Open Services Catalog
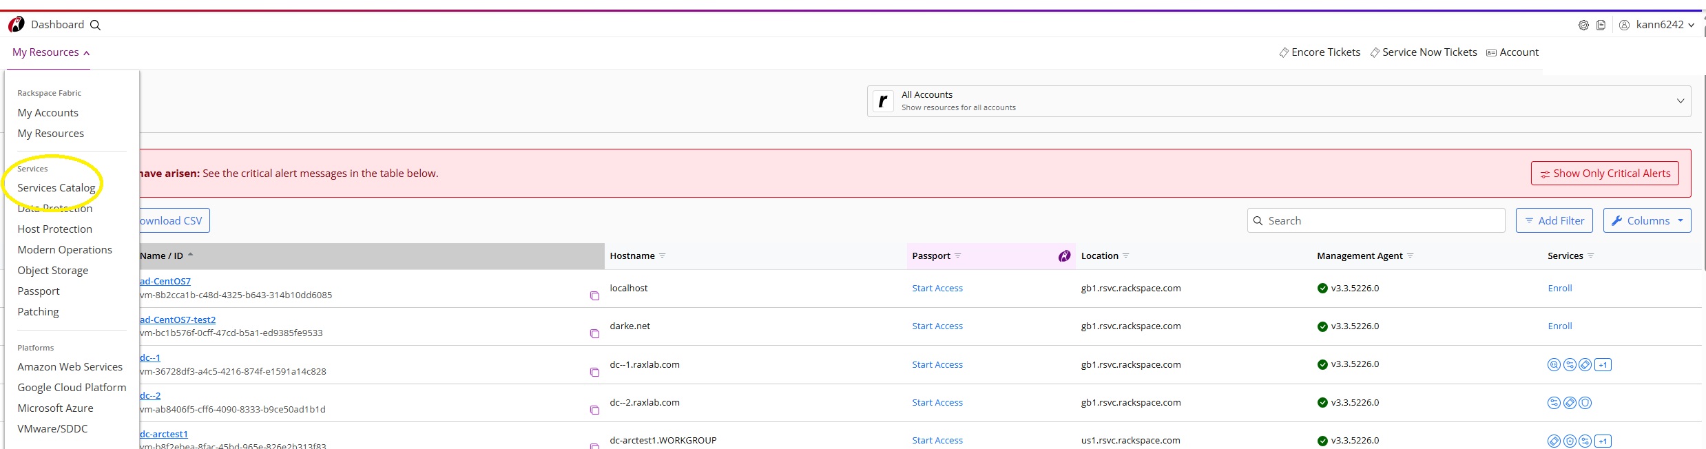 56,188
